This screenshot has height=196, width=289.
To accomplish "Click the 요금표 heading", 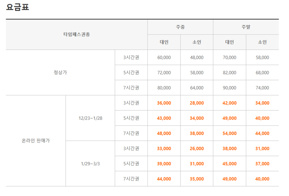I will click(x=18, y=7).
